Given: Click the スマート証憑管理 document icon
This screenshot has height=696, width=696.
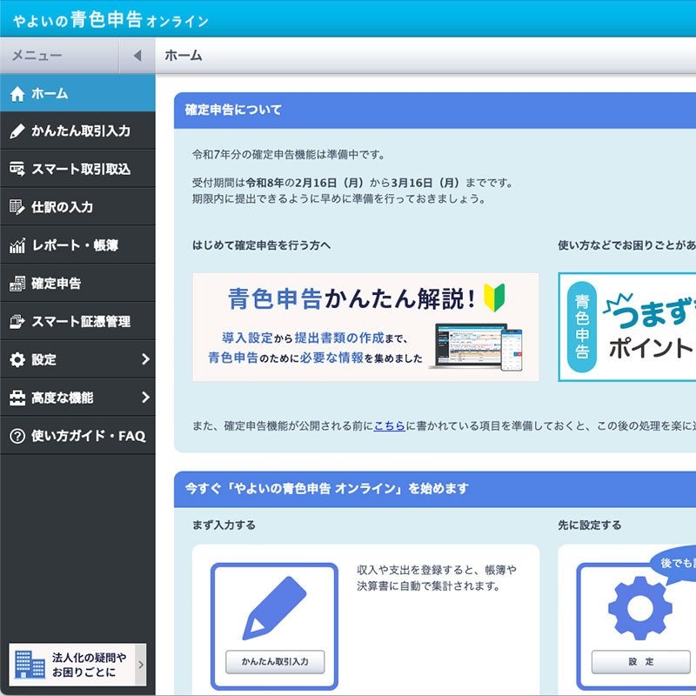Looking at the screenshot, I should 17,322.
